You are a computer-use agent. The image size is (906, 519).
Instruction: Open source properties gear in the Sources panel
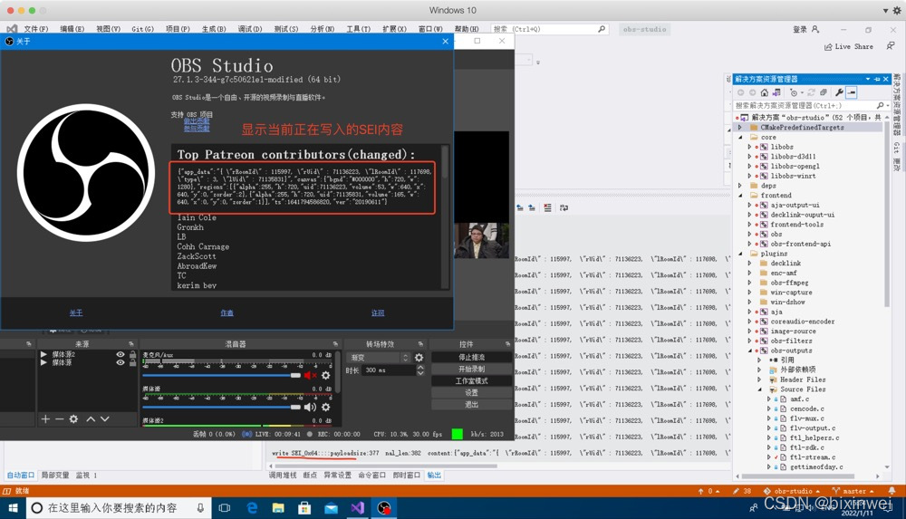(x=73, y=419)
